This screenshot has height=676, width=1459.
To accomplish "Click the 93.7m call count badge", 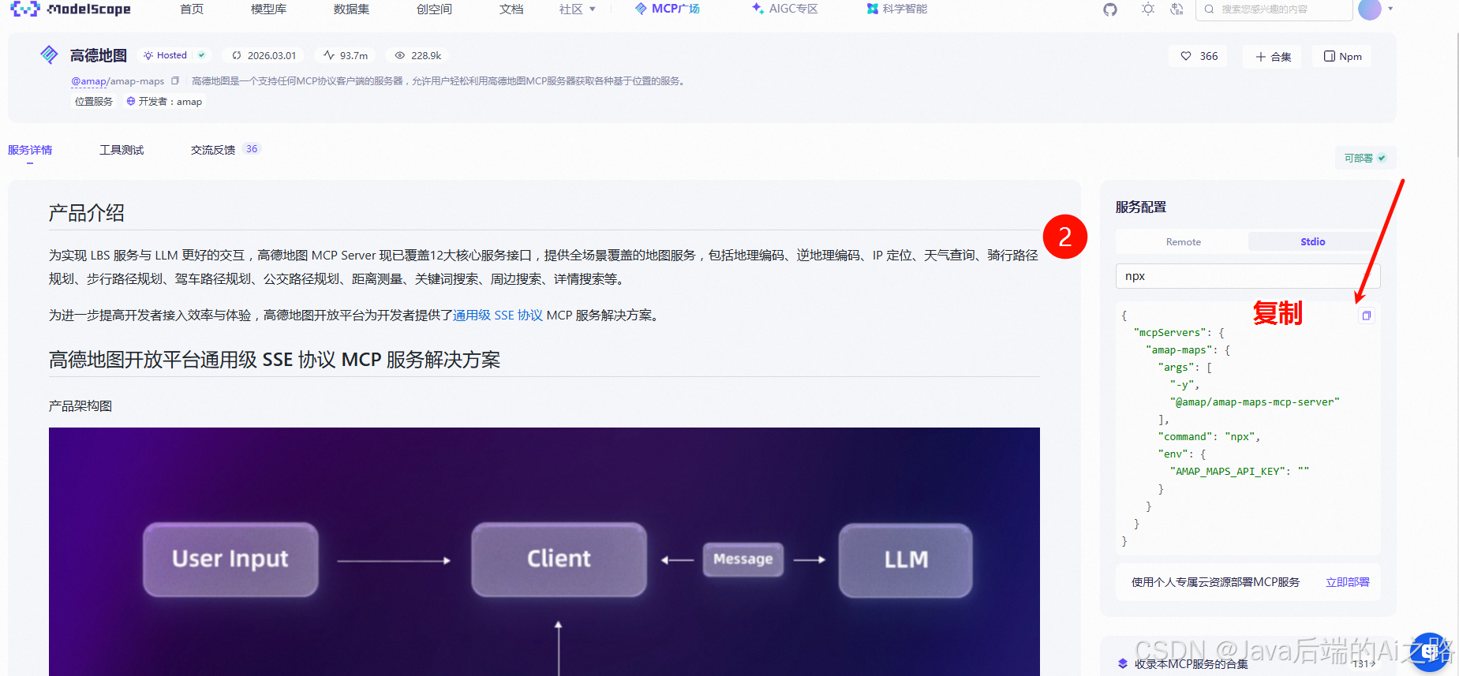I will (x=346, y=55).
